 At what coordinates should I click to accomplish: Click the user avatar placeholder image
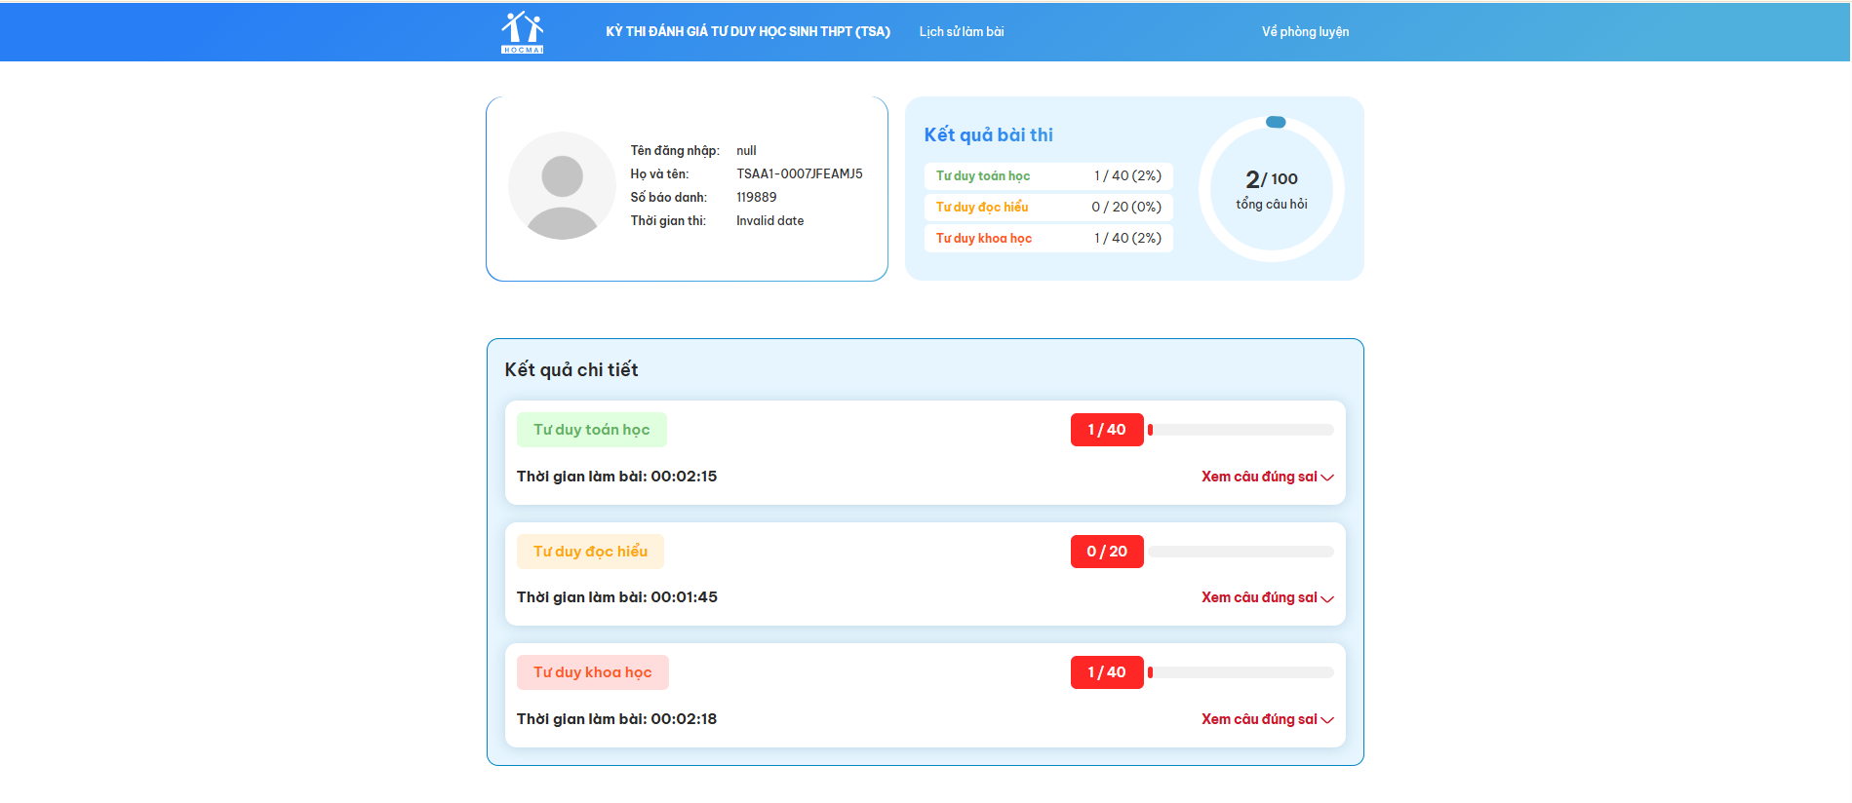562,185
